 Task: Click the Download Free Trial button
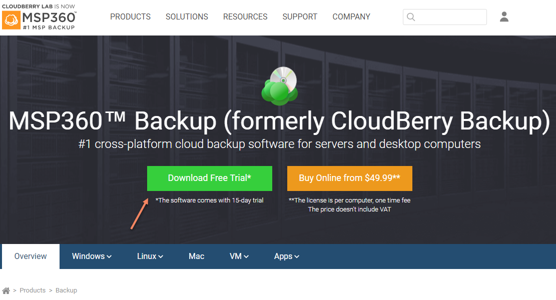pyautogui.click(x=210, y=178)
